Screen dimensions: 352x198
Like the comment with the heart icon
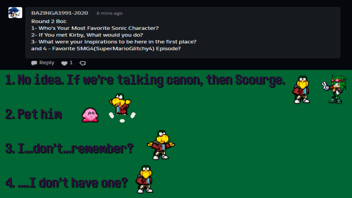pyautogui.click(x=64, y=63)
